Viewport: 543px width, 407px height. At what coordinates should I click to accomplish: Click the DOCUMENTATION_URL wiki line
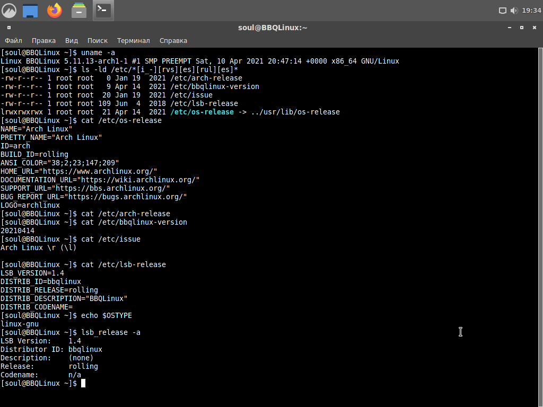pos(100,180)
